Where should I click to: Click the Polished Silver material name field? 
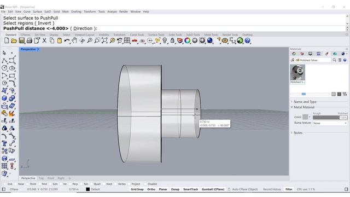(x=313, y=60)
